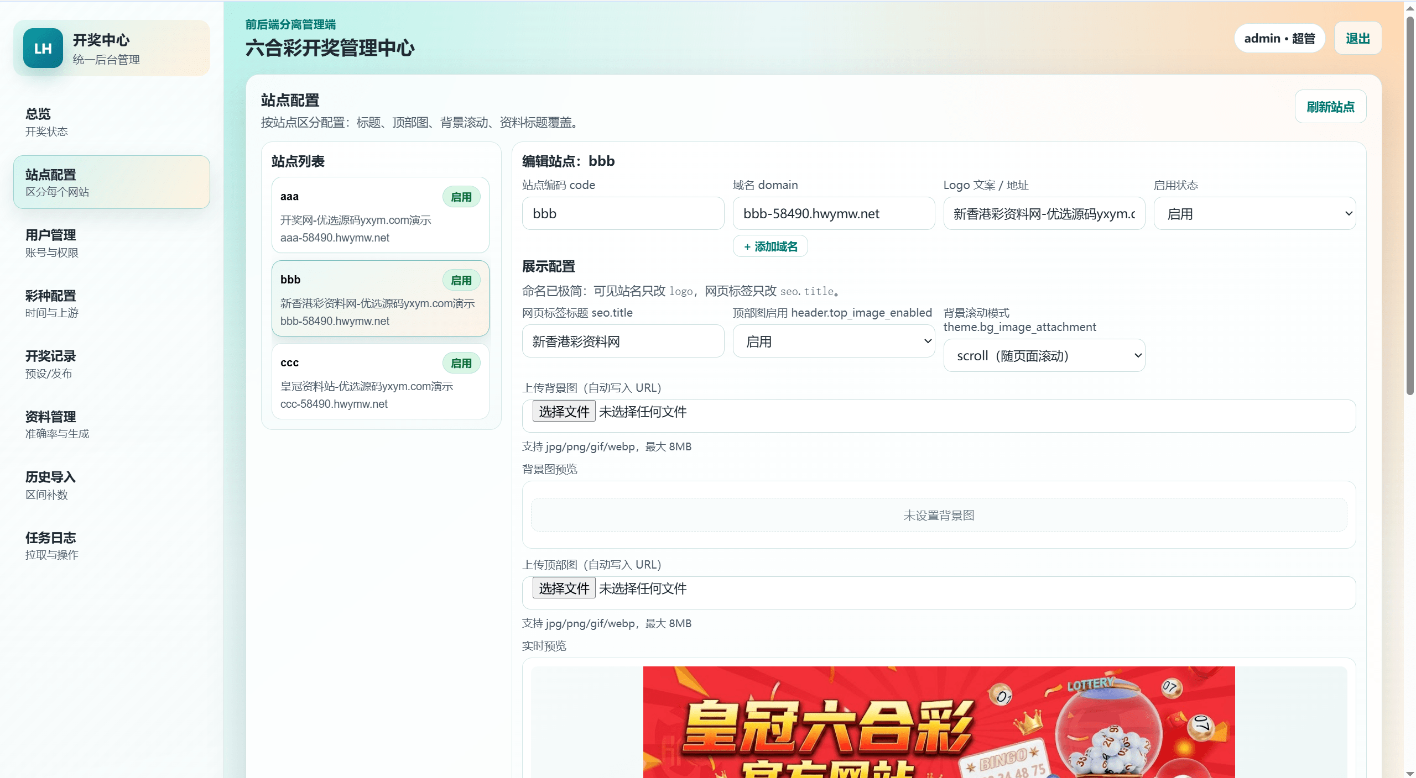The image size is (1416, 778).
Task: Open 任务日志 in the sidebar
Action: click(112, 545)
